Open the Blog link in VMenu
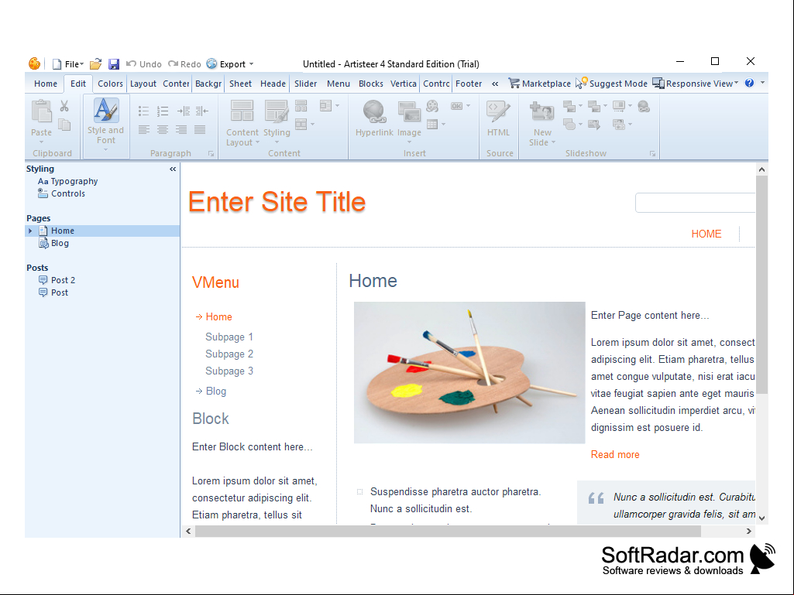 [x=215, y=391]
